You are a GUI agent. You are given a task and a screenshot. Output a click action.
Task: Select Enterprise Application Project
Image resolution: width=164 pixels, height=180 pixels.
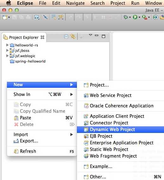point(121,143)
